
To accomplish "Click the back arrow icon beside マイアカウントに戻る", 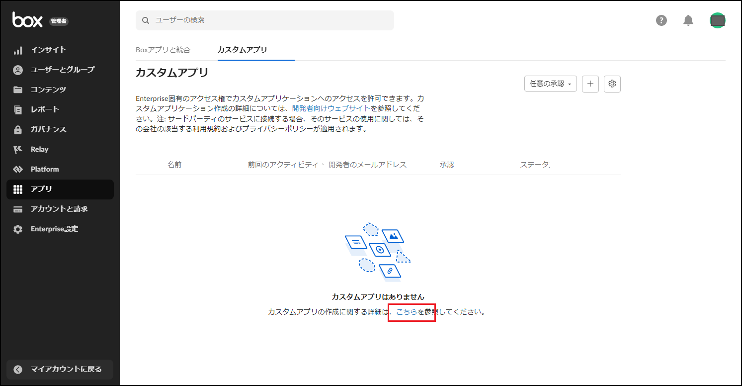I will [x=18, y=370].
